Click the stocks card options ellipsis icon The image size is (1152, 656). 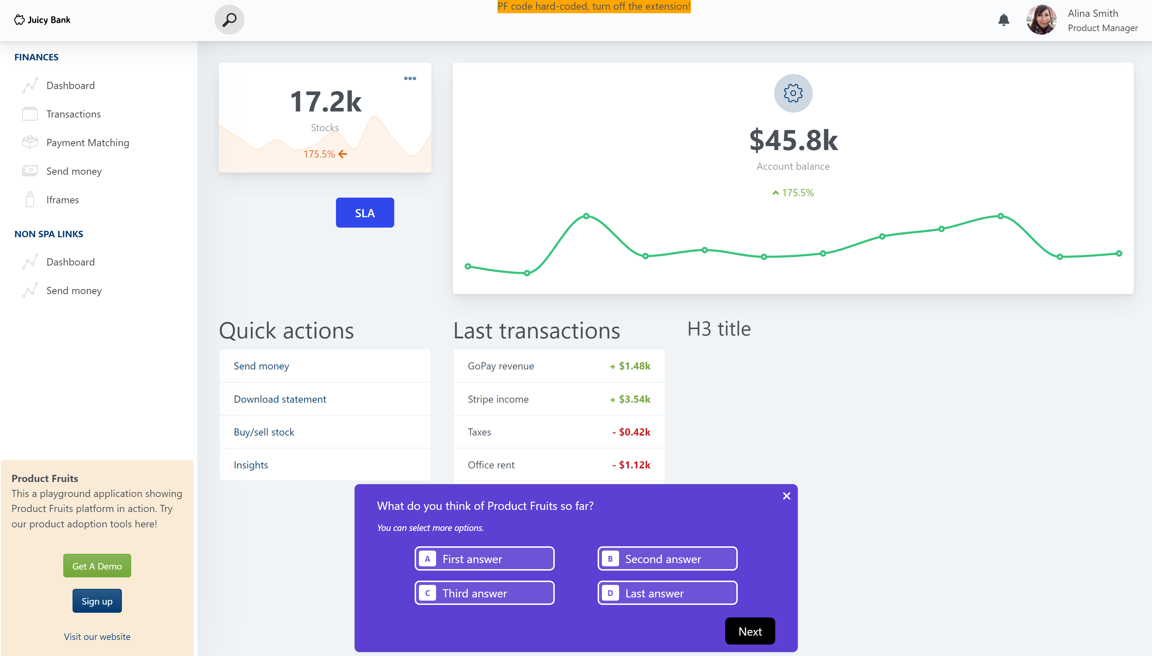coord(410,78)
